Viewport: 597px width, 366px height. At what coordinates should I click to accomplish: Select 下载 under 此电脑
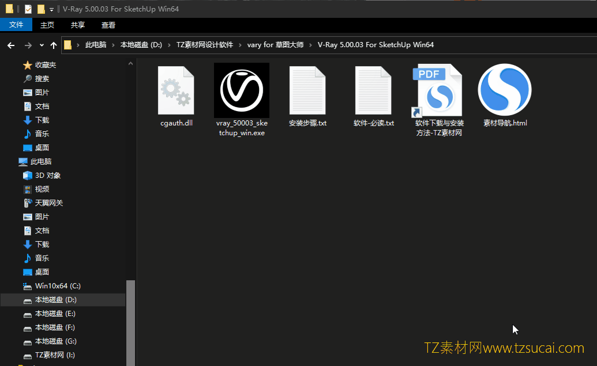coord(42,244)
